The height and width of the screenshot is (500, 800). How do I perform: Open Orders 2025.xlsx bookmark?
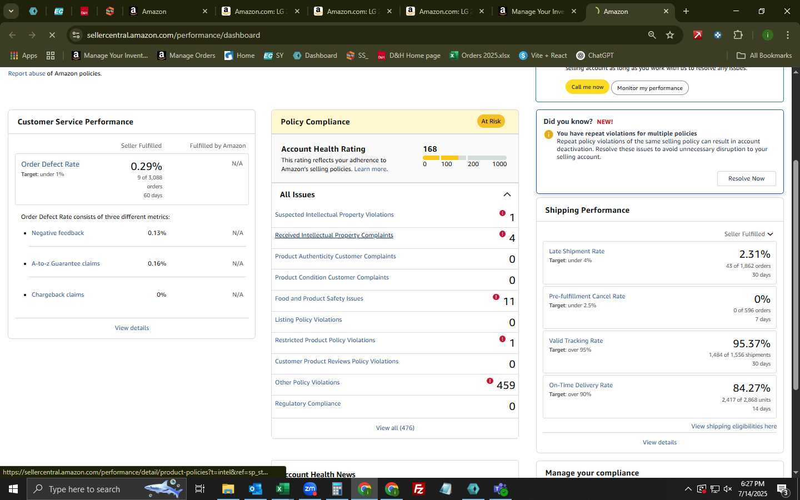pyautogui.click(x=480, y=56)
